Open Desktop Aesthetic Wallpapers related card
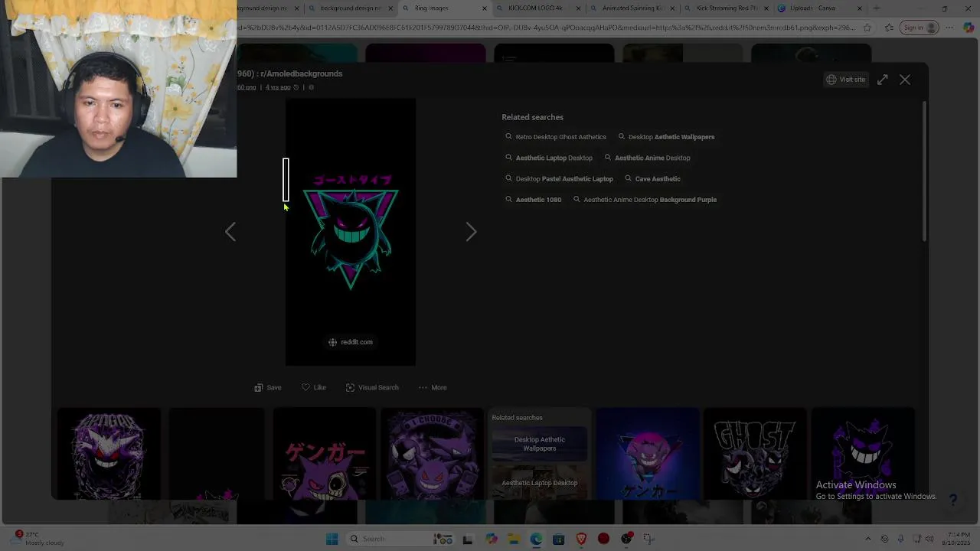This screenshot has width=980, height=551. (x=540, y=444)
